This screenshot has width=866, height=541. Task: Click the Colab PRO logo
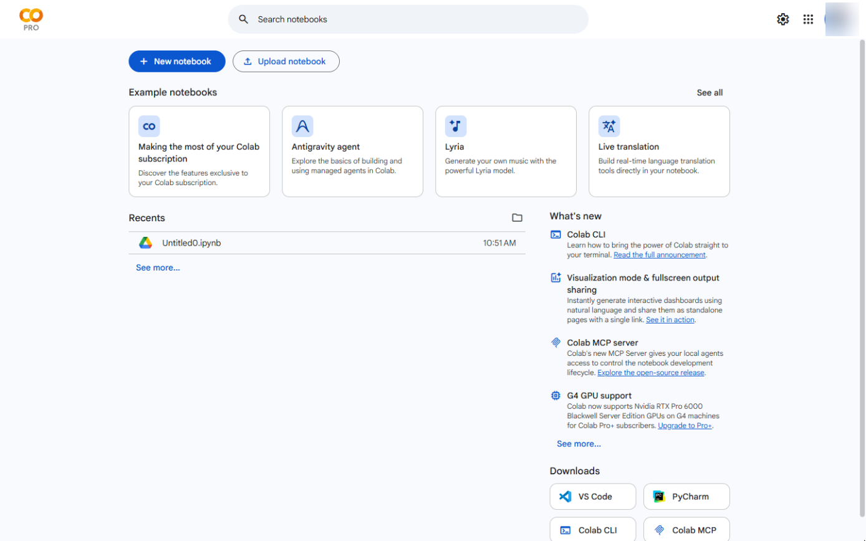(31, 19)
